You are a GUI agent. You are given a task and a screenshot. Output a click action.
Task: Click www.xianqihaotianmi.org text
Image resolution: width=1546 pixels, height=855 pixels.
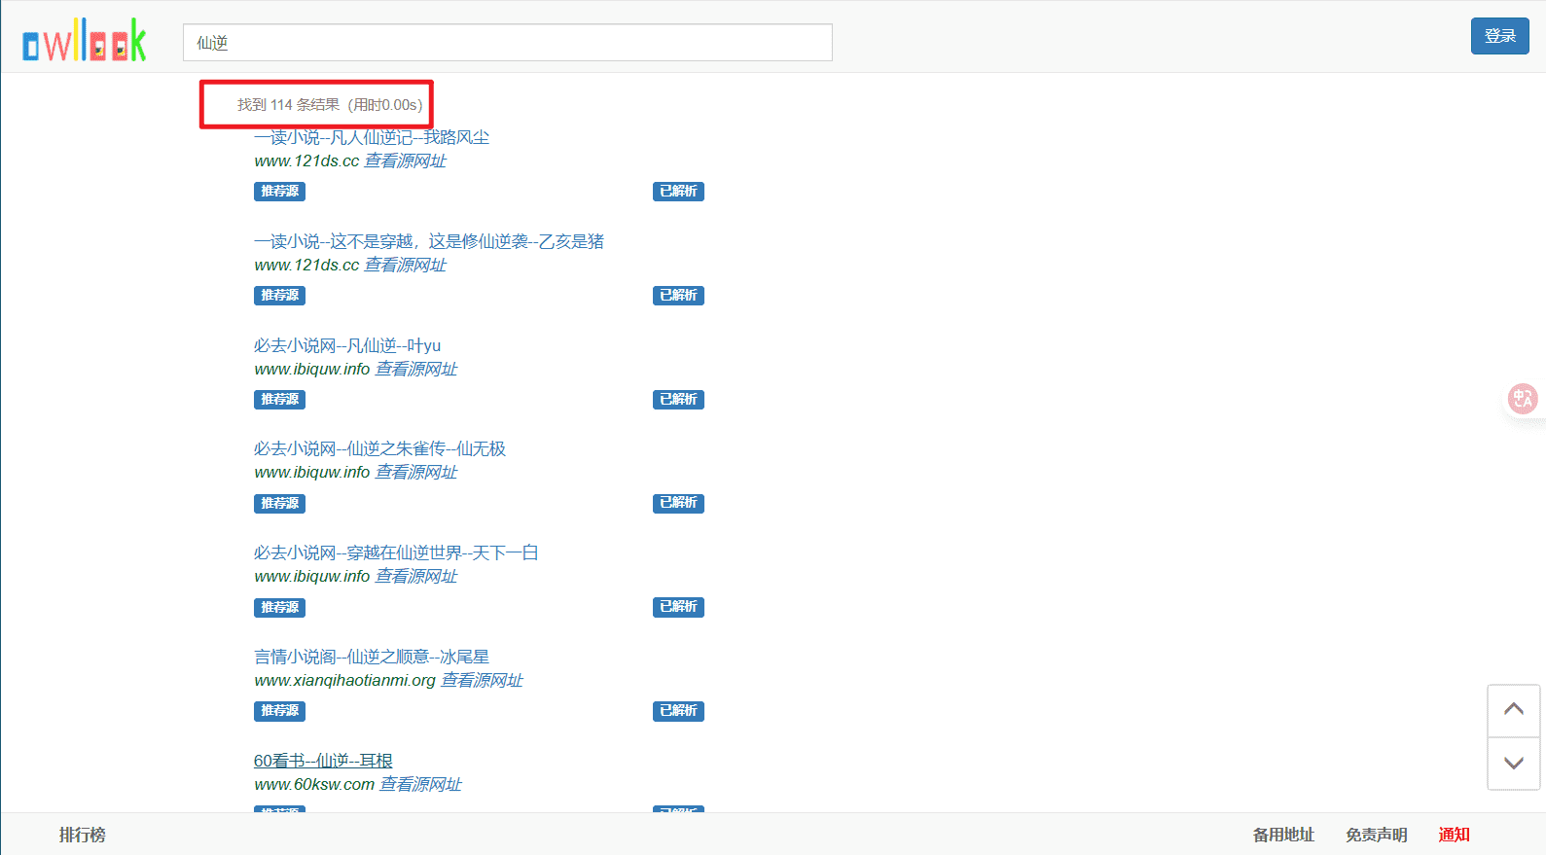(x=344, y=680)
